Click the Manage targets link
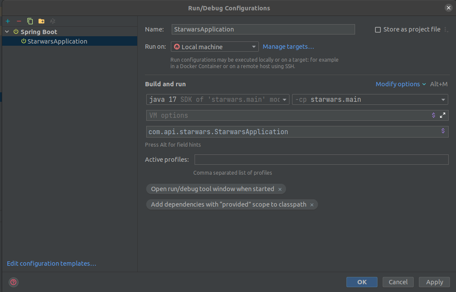The height and width of the screenshot is (292, 456). pos(288,47)
